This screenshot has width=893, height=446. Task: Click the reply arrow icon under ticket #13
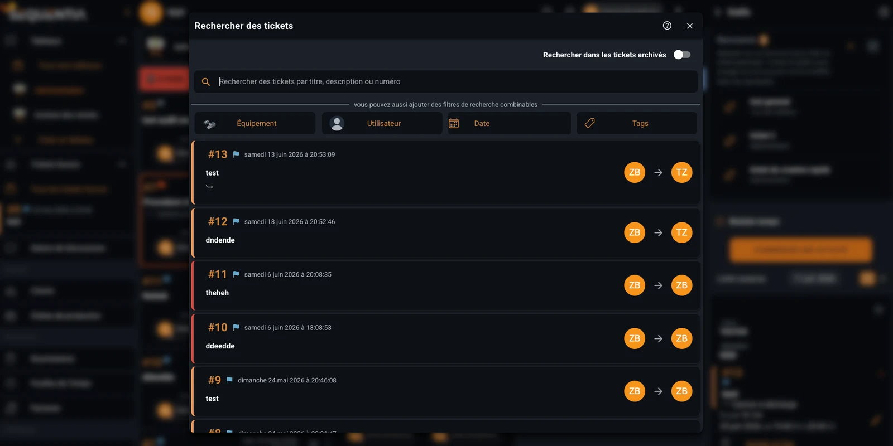[209, 187]
